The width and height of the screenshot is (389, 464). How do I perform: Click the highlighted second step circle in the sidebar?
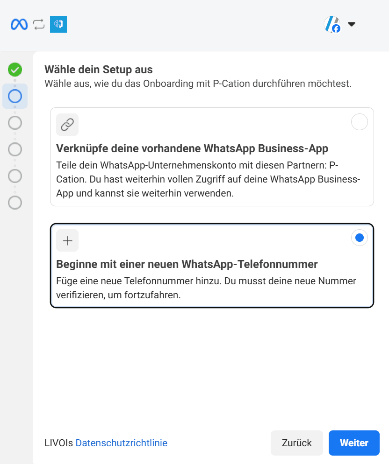coord(15,96)
